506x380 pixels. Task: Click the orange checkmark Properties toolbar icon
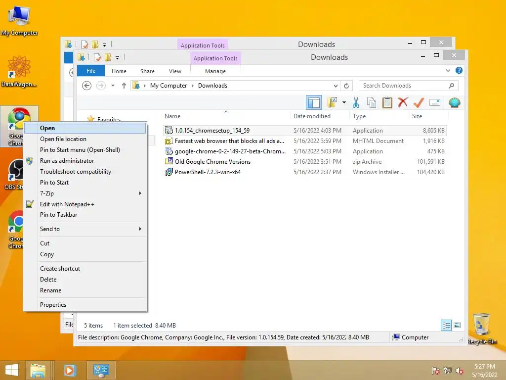[x=419, y=103]
